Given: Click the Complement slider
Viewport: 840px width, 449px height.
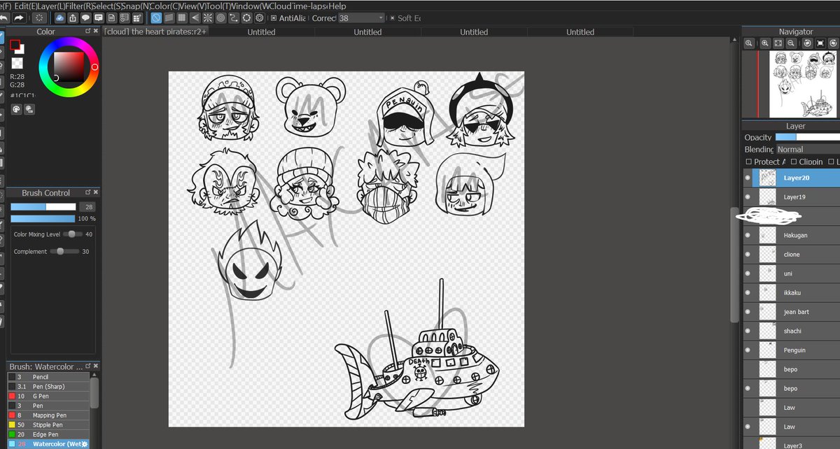Looking at the screenshot, I should (x=66, y=251).
